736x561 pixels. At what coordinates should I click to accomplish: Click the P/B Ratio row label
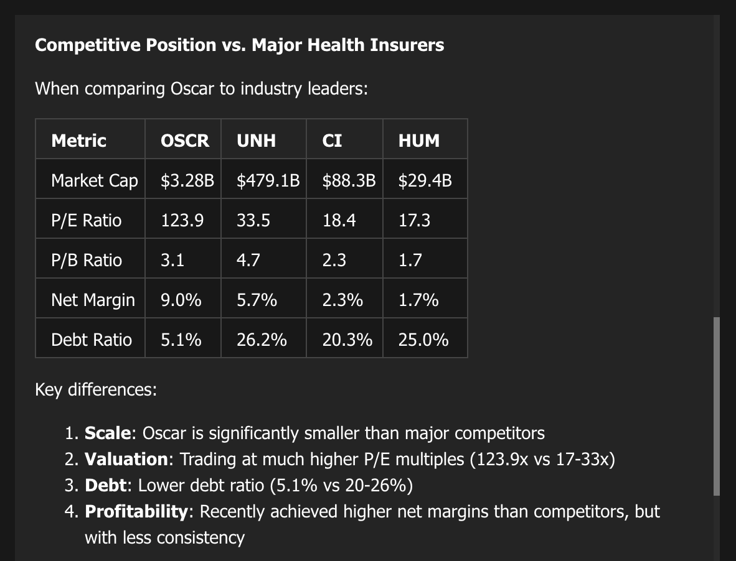[x=87, y=260]
